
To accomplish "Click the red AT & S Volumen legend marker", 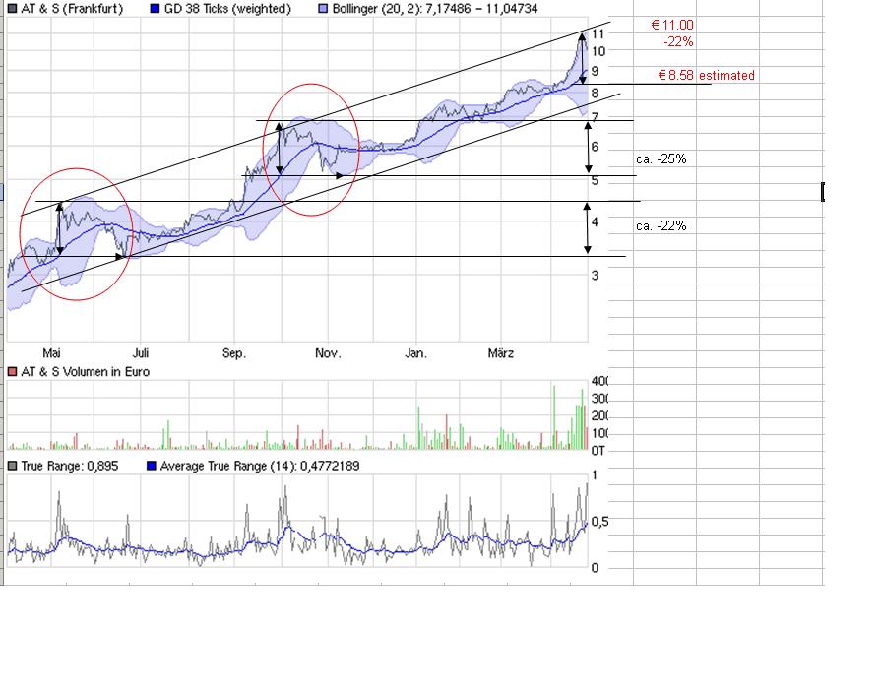I will tap(12, 372).
